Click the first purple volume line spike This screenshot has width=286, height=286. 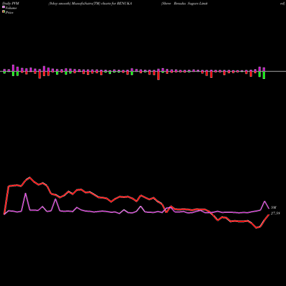[x=26, y=193]
